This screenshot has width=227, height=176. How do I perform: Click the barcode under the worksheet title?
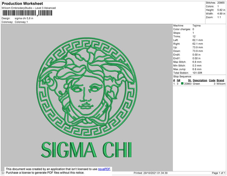coord(27,13)
